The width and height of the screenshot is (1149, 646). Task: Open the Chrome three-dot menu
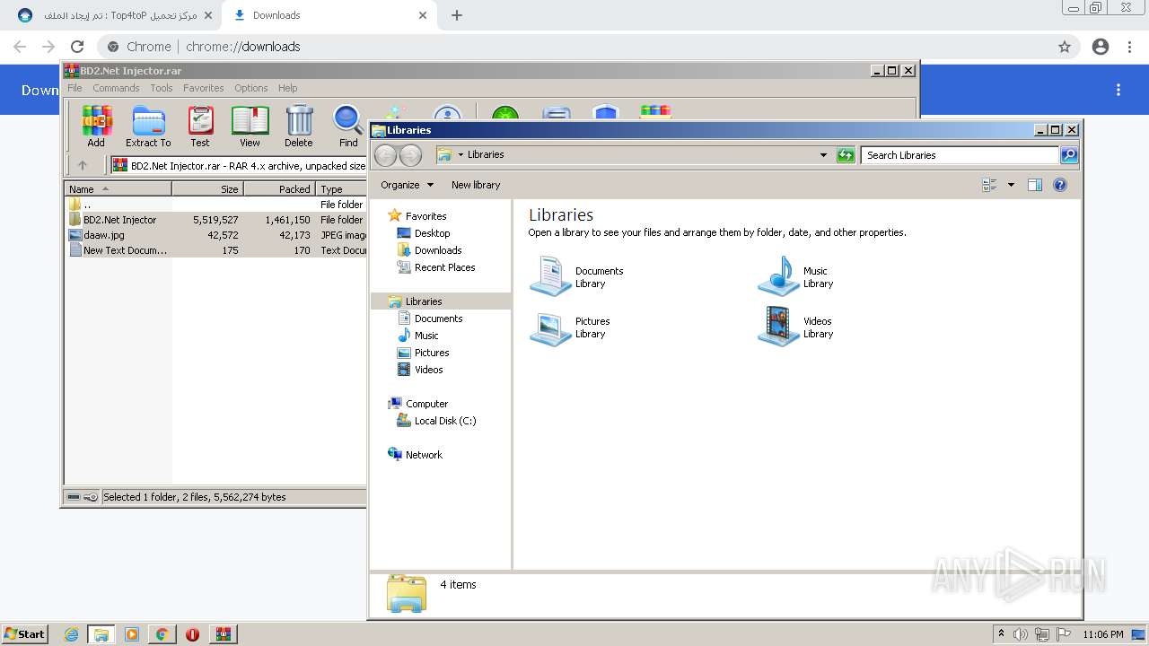tap(1130, 47)
